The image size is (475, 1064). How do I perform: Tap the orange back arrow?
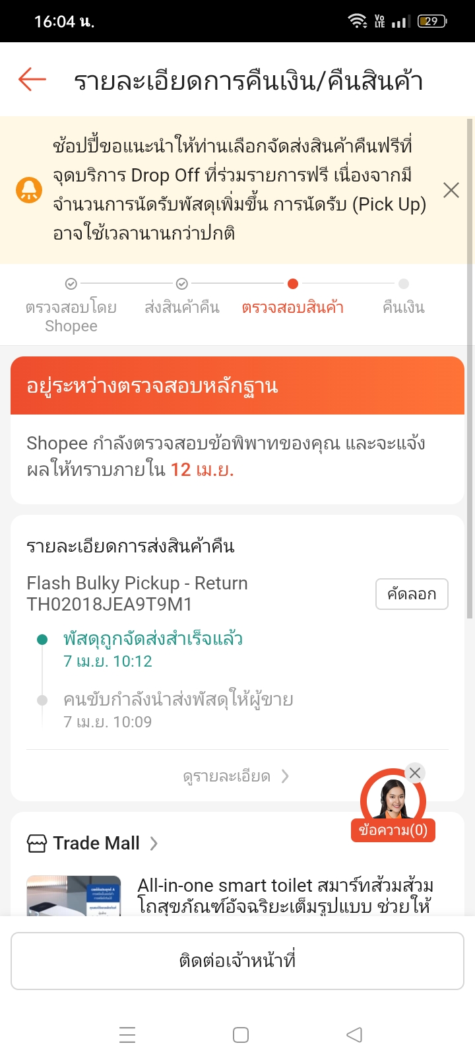coord(32,80)
